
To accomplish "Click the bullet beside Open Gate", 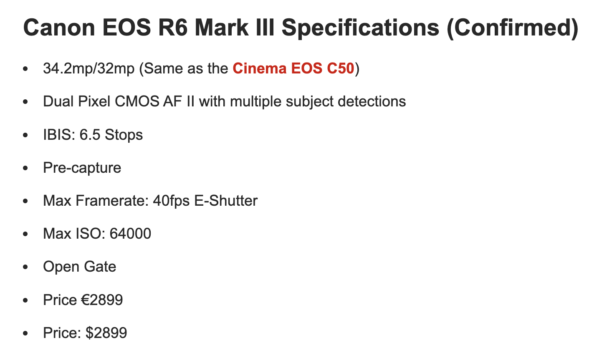I will (26, 267).
